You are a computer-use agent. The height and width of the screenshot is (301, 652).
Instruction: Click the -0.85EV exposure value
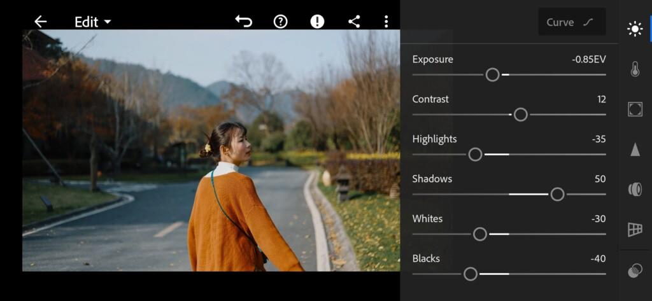[589, 59]
